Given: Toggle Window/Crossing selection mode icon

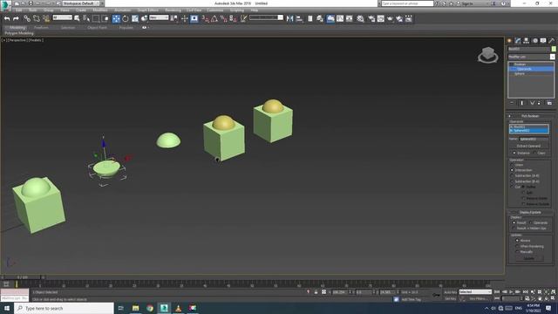Looking at the screenshot, I should 105,19.
